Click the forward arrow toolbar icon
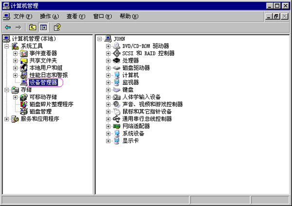 pos(18,28)
